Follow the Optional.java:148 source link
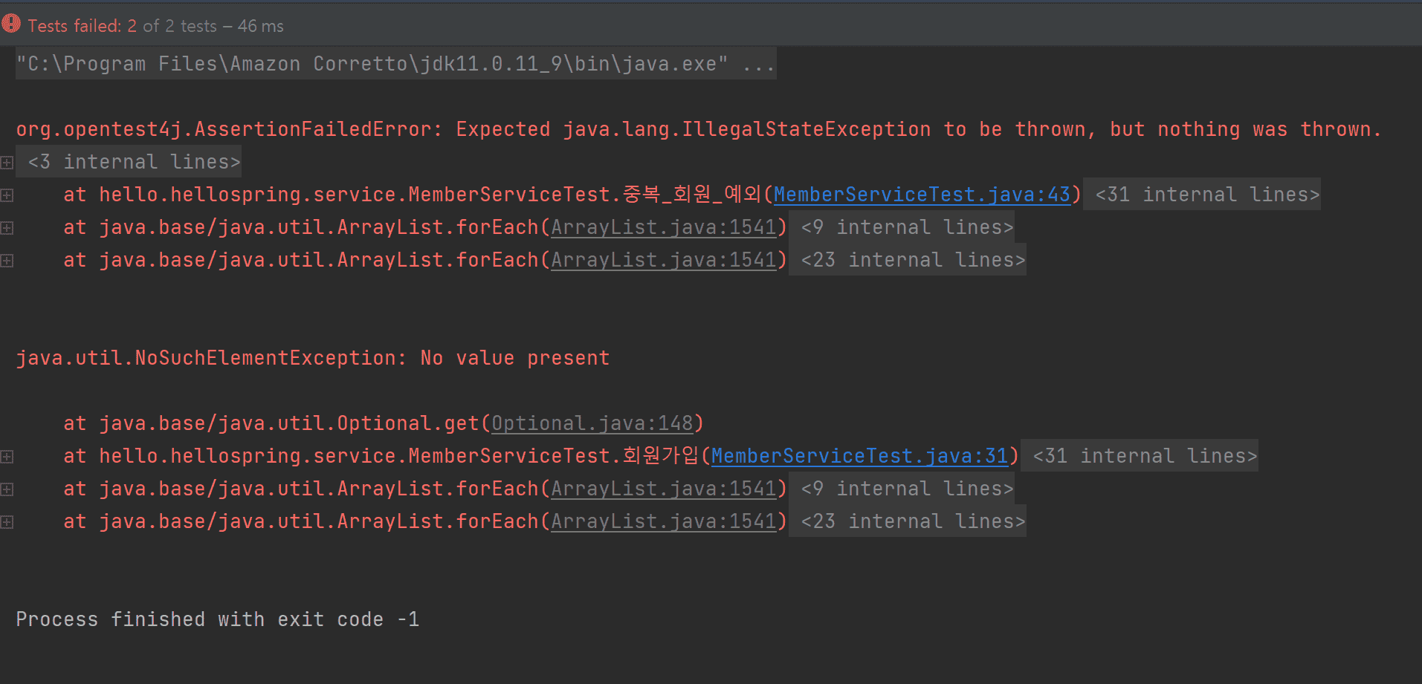Screen dimensions: 1422x684 pos(592,423)
